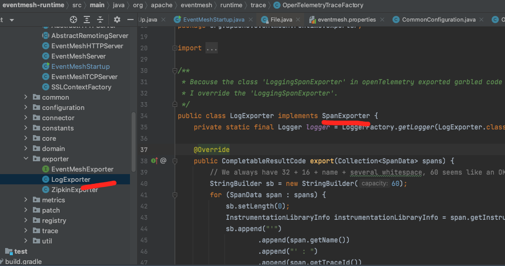Click the 'apache' breadcrumb segment
The image size is (505, 266).
click(161, 5)
